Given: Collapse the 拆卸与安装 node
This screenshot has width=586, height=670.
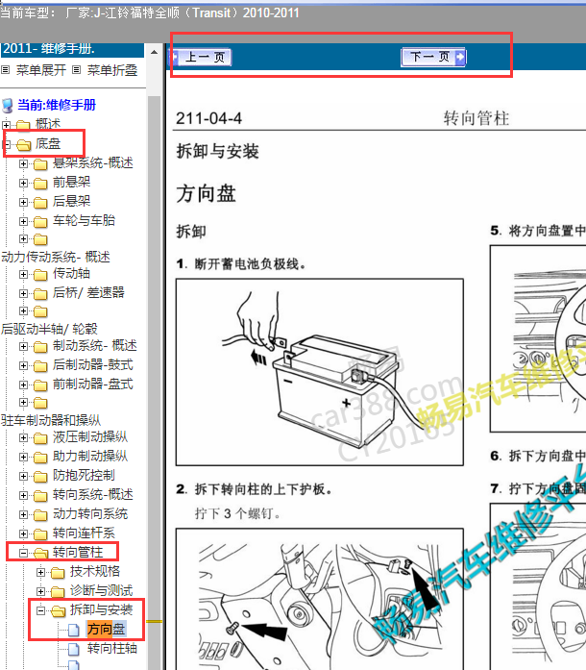Looking at the screenshot, I should pyautogui.click(x=40, y=610).
